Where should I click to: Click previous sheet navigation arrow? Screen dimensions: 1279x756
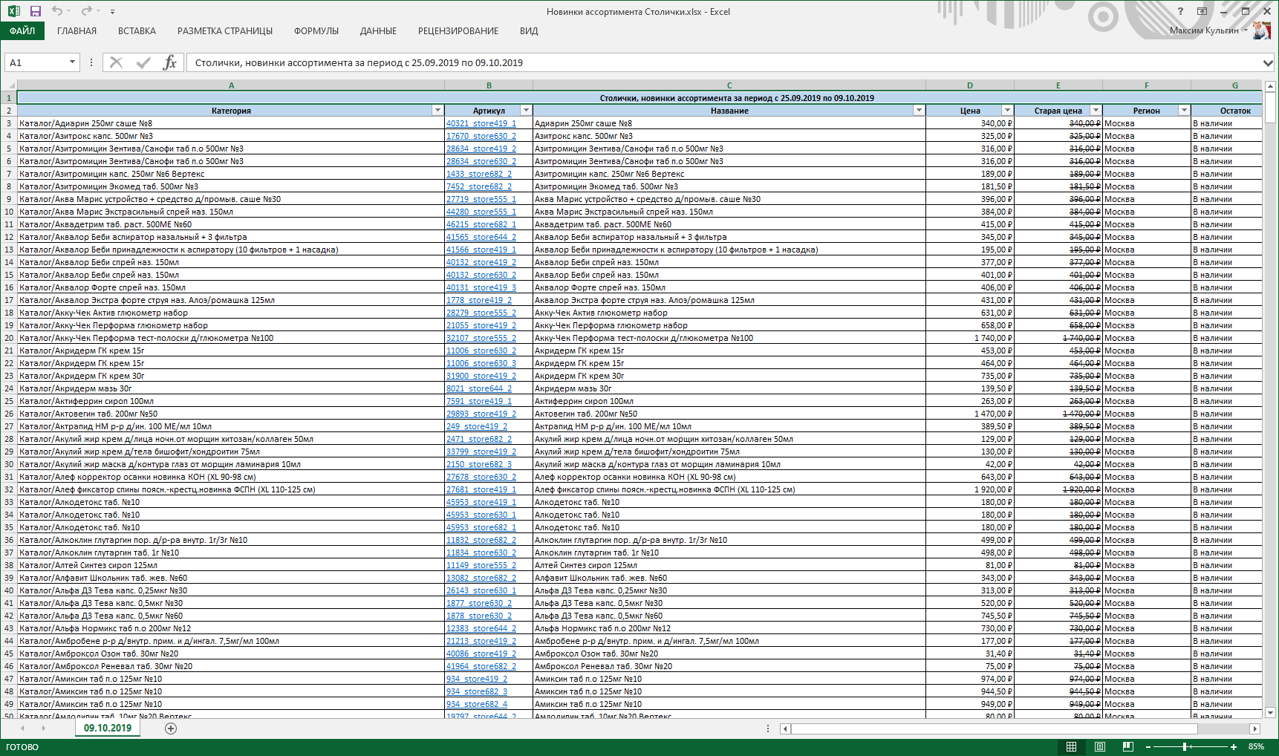(23, 729)
